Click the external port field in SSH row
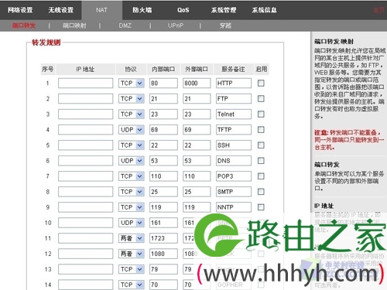 (197, 145)
